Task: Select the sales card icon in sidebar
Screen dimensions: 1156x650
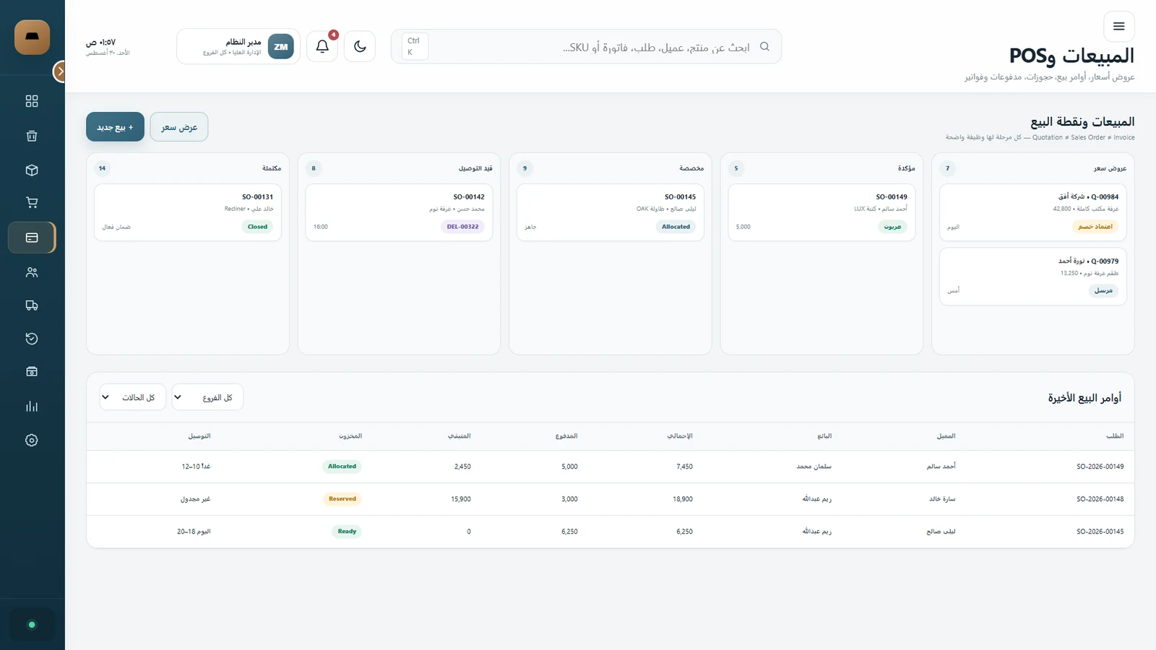Action: [x=32, y=238]
